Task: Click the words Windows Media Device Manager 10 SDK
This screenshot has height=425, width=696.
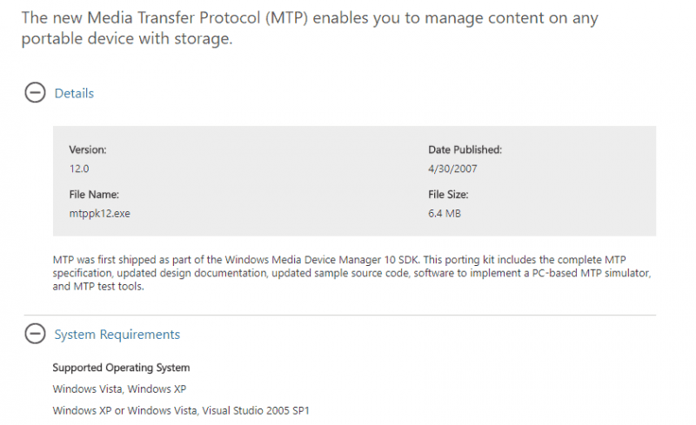Action: coord(322,260)
